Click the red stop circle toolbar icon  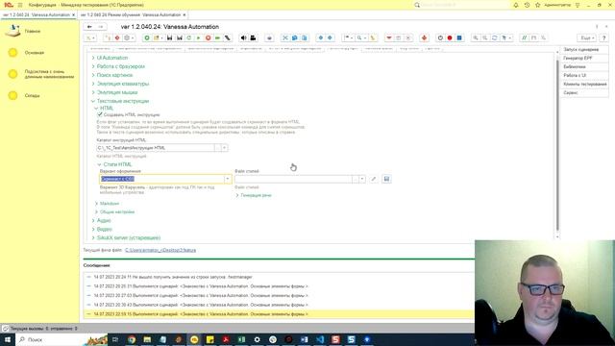tap(208, 38)
